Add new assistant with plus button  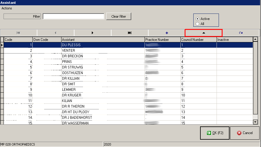[167, 33]
